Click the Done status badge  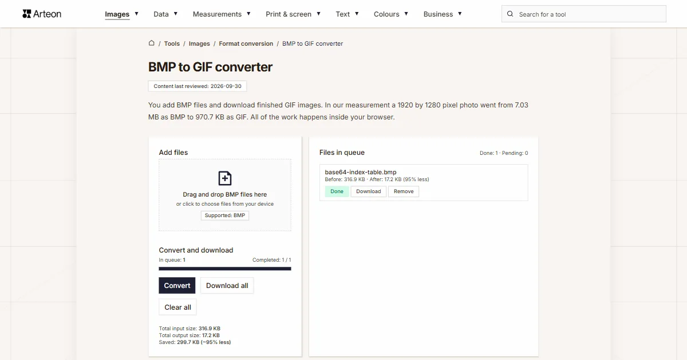tap(337, 191)
